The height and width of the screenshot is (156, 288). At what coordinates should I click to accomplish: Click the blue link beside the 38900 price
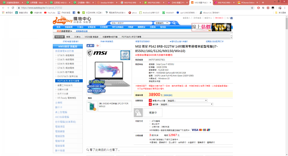168,95
